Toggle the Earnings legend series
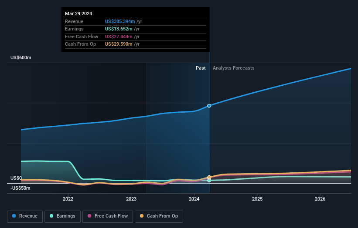The height and width of the screenshot is (228, 358). (x=62, y=216)
